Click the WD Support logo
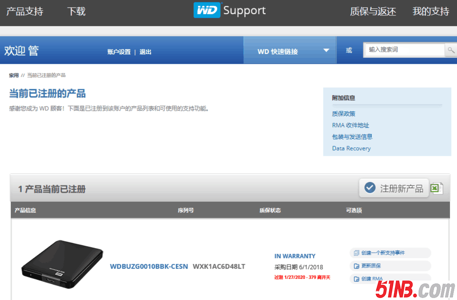Screen dimensions: 457x300 point(230,11)
